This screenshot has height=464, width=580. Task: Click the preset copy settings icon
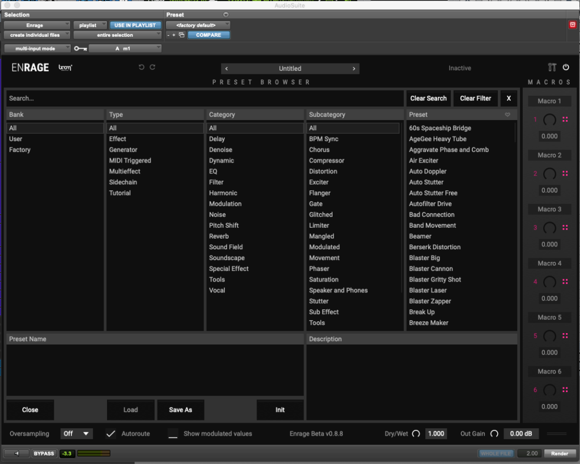tap(182, 35)
